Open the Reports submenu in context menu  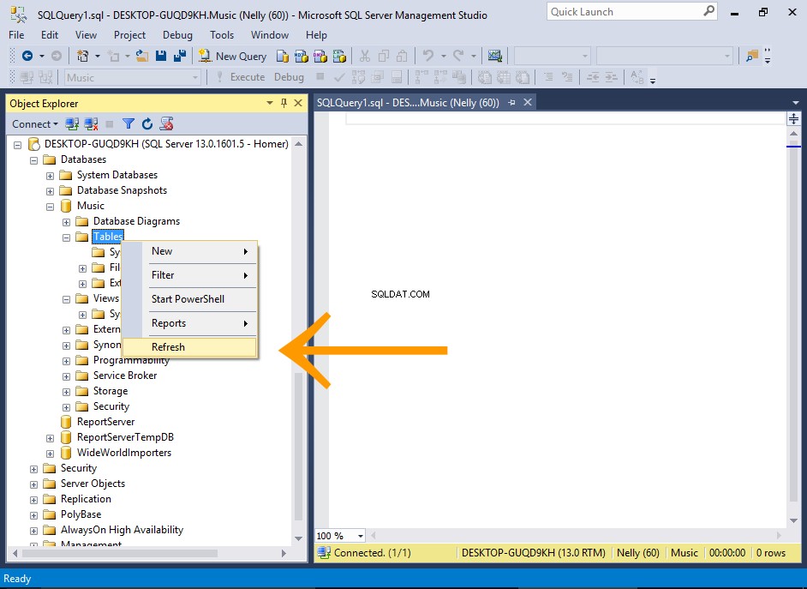(189, 323)
